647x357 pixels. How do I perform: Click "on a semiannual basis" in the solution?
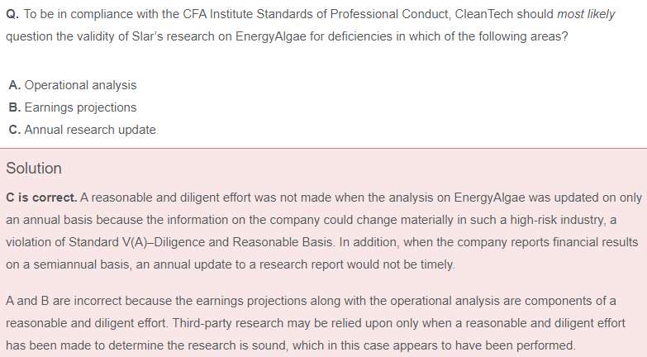click(x=69, y=264)
